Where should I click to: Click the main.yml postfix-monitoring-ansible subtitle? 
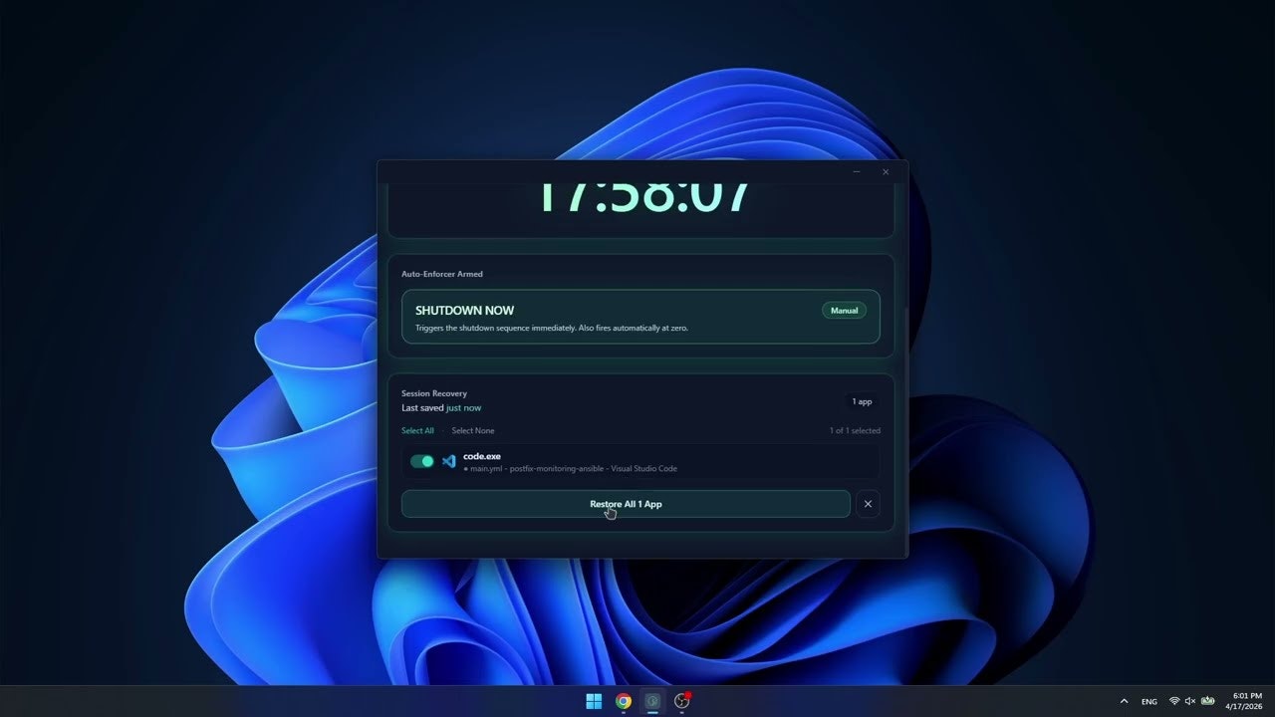570,468
